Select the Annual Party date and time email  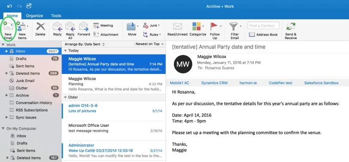click(114, 64)
